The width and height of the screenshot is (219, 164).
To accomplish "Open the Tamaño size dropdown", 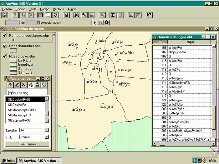I will pyautogui.click(x=47, y=130).
